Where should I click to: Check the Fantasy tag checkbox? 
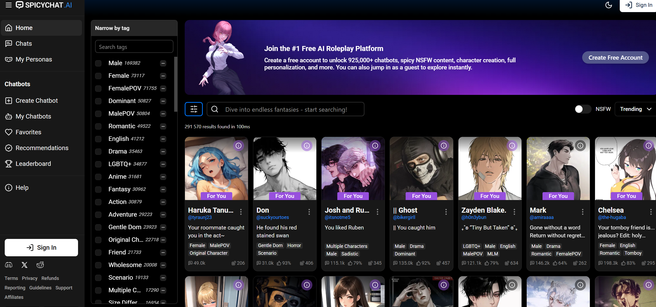(x=98, y=190)
